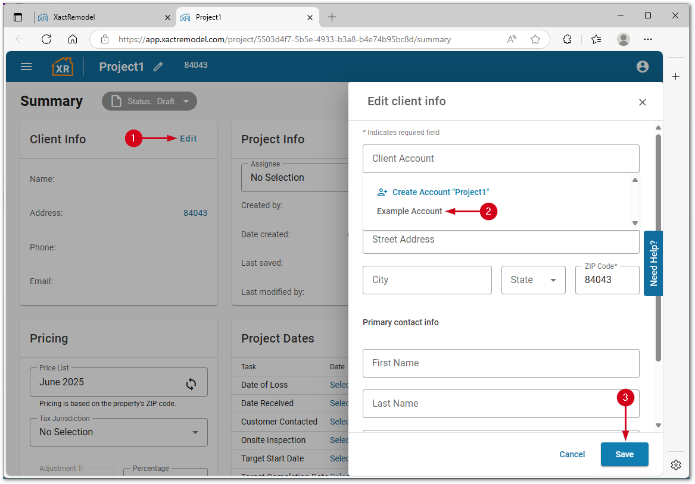Select Example Account from list
The image size is (695, 484).
(x=409, y=212)
